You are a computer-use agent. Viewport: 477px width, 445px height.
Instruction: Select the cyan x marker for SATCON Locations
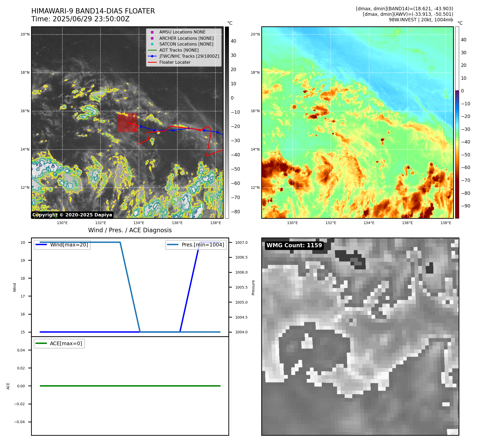click(152, 44)
